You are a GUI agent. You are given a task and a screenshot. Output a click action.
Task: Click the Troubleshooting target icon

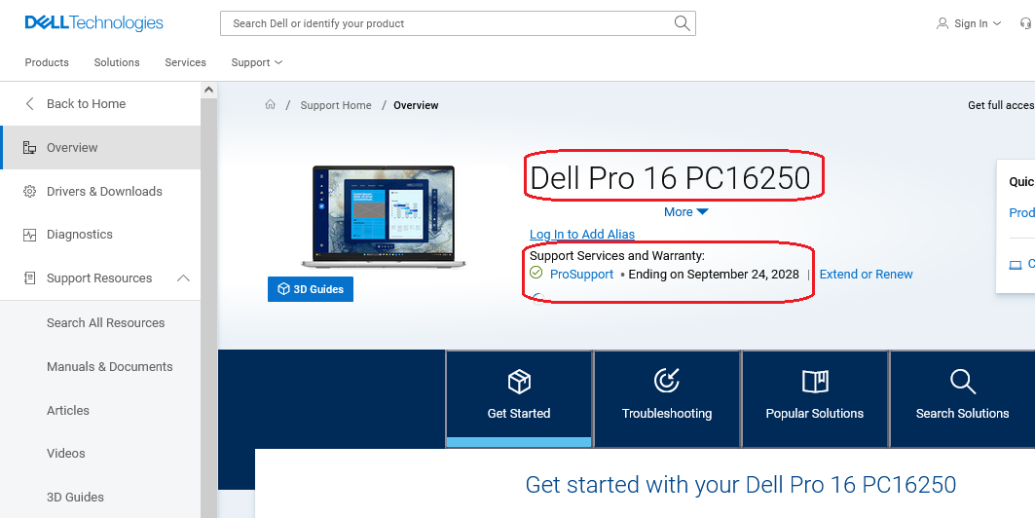[667, 381]
